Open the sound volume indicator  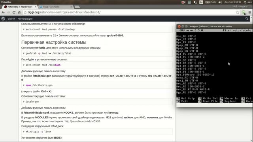(220, 2)
